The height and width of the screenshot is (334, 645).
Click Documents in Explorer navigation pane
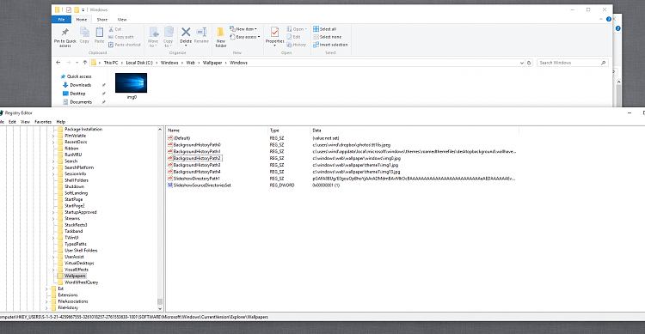click(x=77, y=102)
